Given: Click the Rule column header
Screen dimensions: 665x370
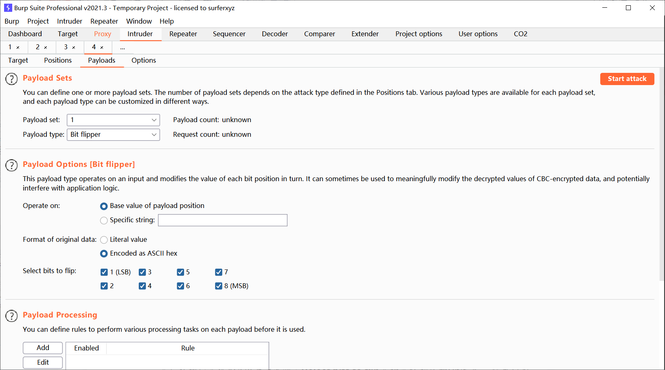Looking at the screenshot, I should (188, 348).
